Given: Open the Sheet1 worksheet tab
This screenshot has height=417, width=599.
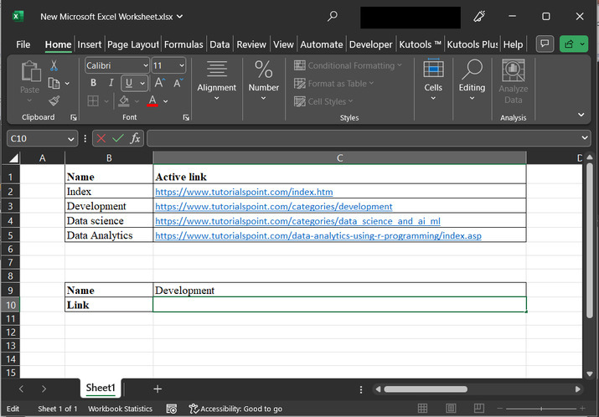Looking at the screenshot, I should point(101,389).
